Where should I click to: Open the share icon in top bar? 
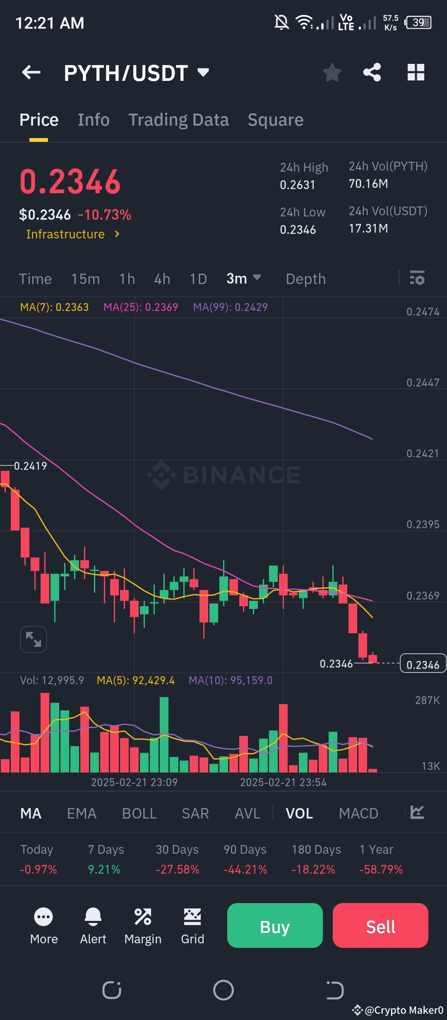372,72
